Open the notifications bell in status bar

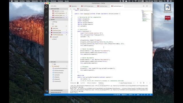150,95
